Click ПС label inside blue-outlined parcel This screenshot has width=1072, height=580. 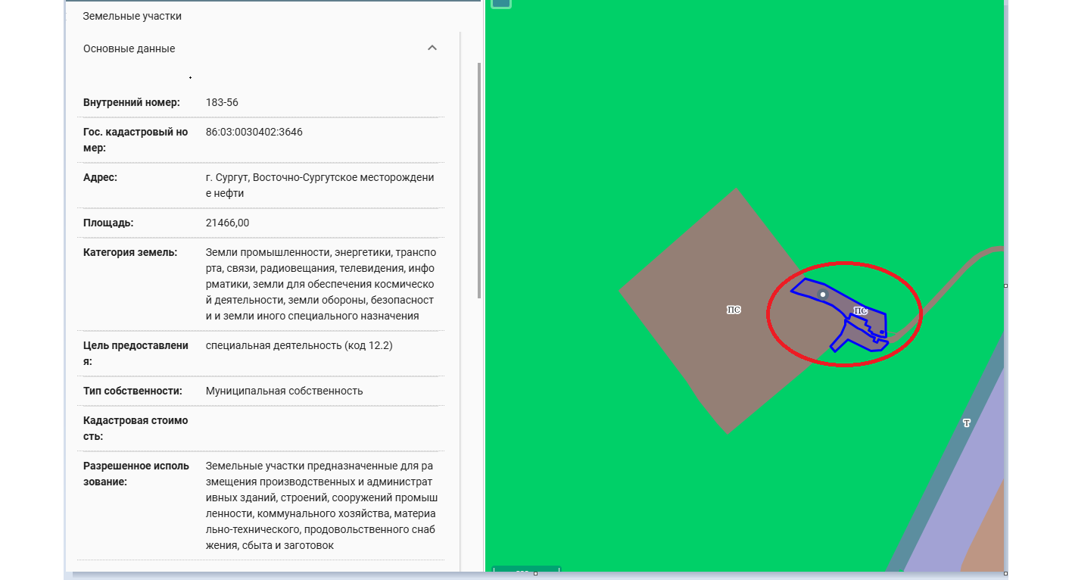coord(860,311)
